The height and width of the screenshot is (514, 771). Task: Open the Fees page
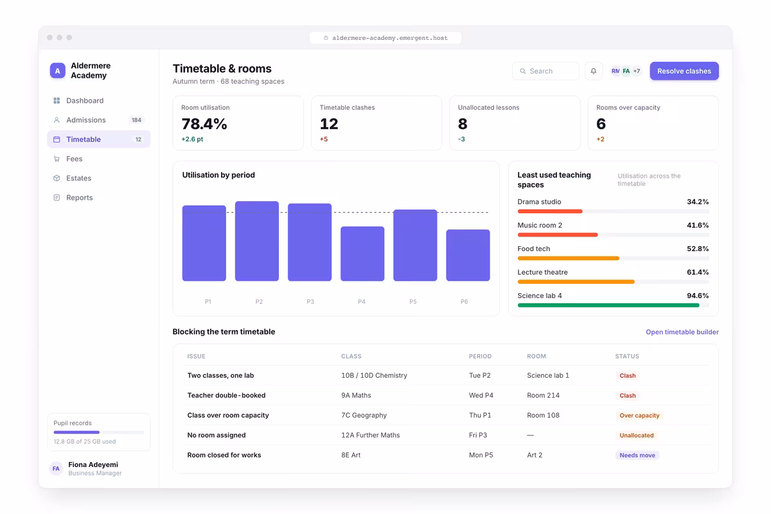coord(99,159)
